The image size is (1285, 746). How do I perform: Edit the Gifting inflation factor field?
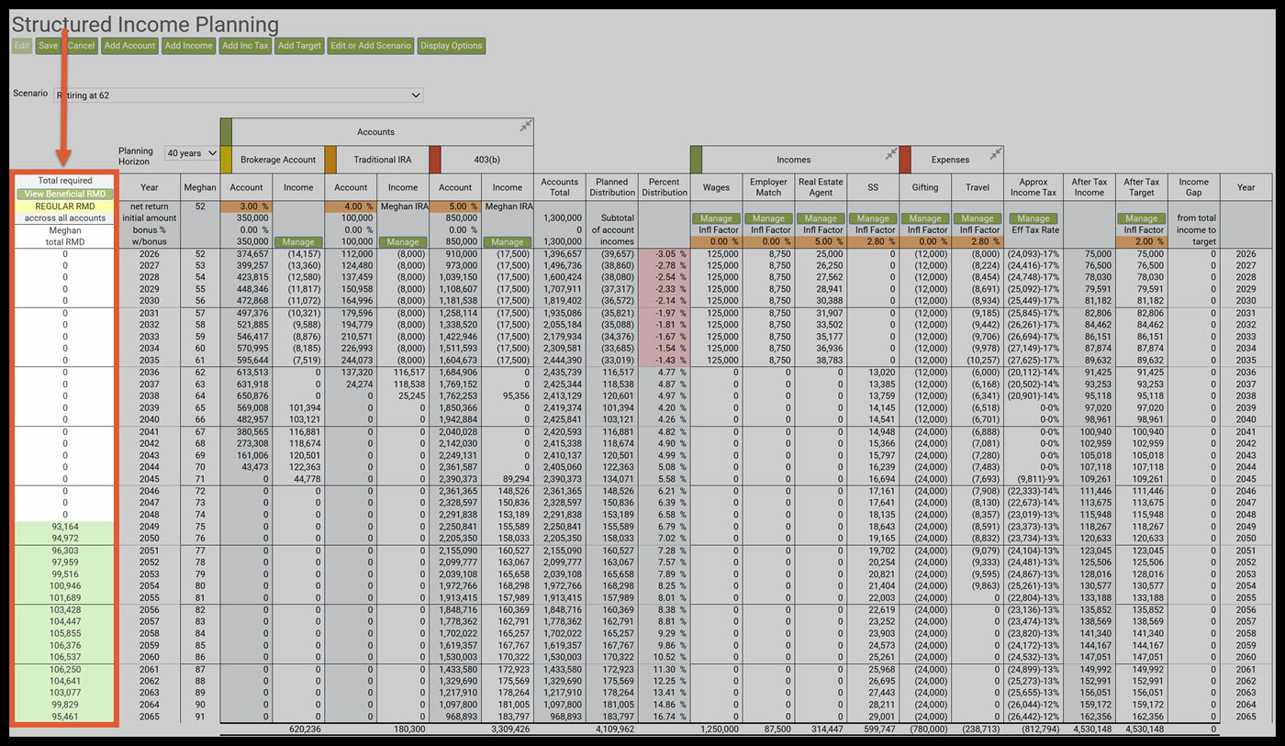pos(925,242)
